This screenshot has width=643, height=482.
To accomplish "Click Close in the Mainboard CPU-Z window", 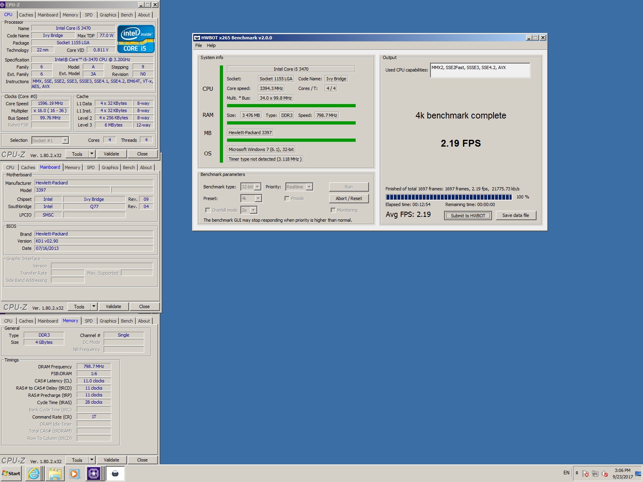I will (x=144, y=306).
